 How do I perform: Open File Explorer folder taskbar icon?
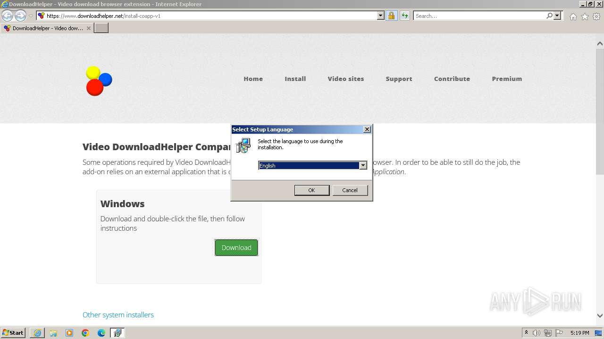[x=53, y=333]
